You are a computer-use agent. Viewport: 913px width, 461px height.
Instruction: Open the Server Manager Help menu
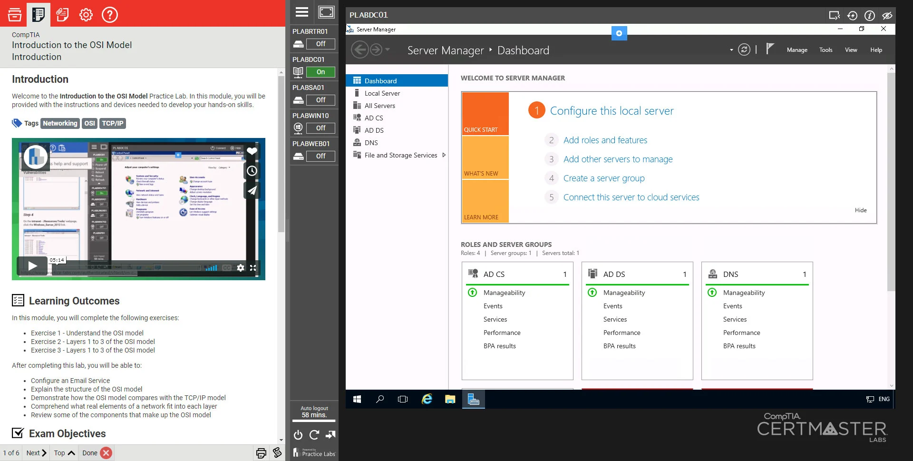pyautogui.click(x=876, y=50)
